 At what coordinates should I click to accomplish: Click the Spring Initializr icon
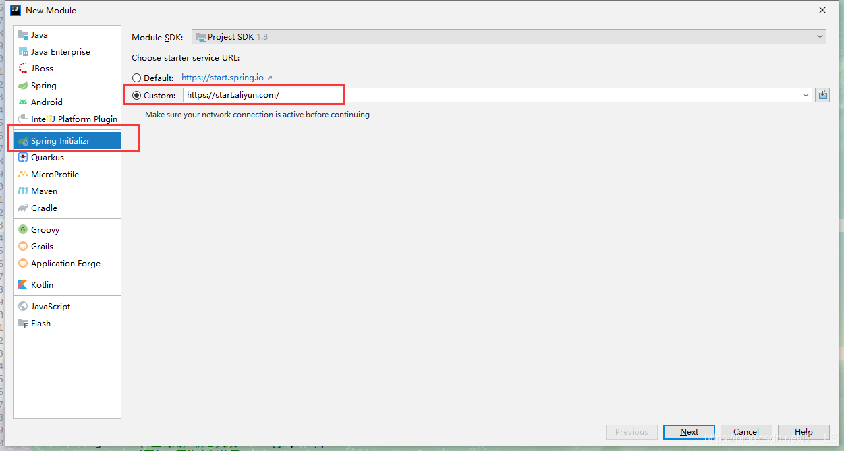(x=23, y=141)
